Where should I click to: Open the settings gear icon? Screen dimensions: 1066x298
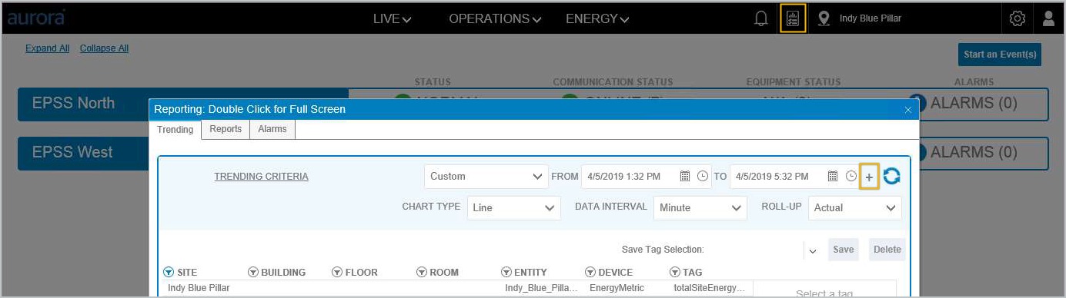pos(1018,18)
